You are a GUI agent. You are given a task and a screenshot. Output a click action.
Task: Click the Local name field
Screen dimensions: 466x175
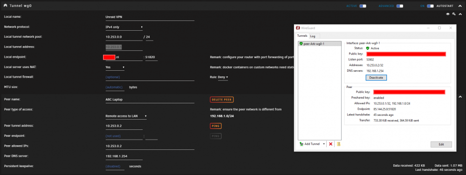[x=150, y=17]
